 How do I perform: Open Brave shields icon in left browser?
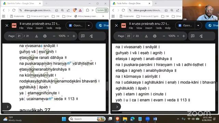(x=75, y=10)
